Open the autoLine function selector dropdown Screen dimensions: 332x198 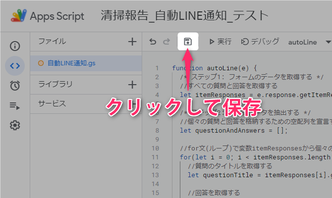pos(309,42)
